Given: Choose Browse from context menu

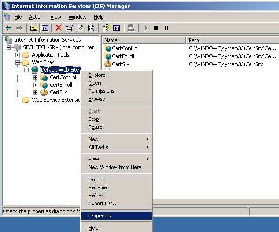Looking at the screenshot, I should tap(117, 99).
